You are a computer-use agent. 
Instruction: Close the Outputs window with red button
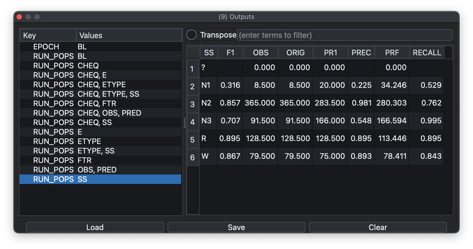tap(20, 17)
